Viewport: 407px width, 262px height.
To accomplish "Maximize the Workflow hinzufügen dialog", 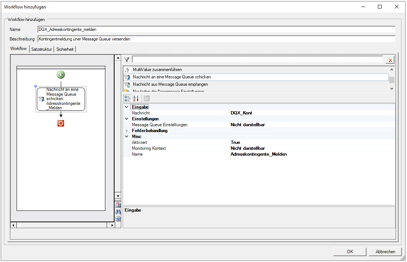I will 380,7.
